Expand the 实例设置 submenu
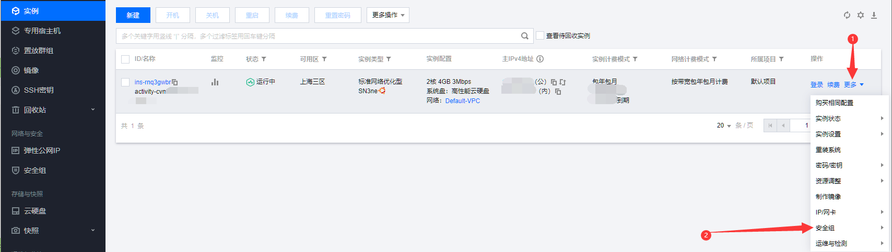The height and width of the screenshot is (252, 892). pos(849,134)
